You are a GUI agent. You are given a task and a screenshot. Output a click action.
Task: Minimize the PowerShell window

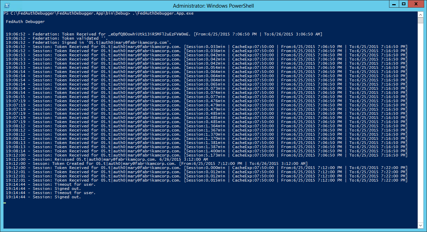pyautogui.click(x=394, y=4)
